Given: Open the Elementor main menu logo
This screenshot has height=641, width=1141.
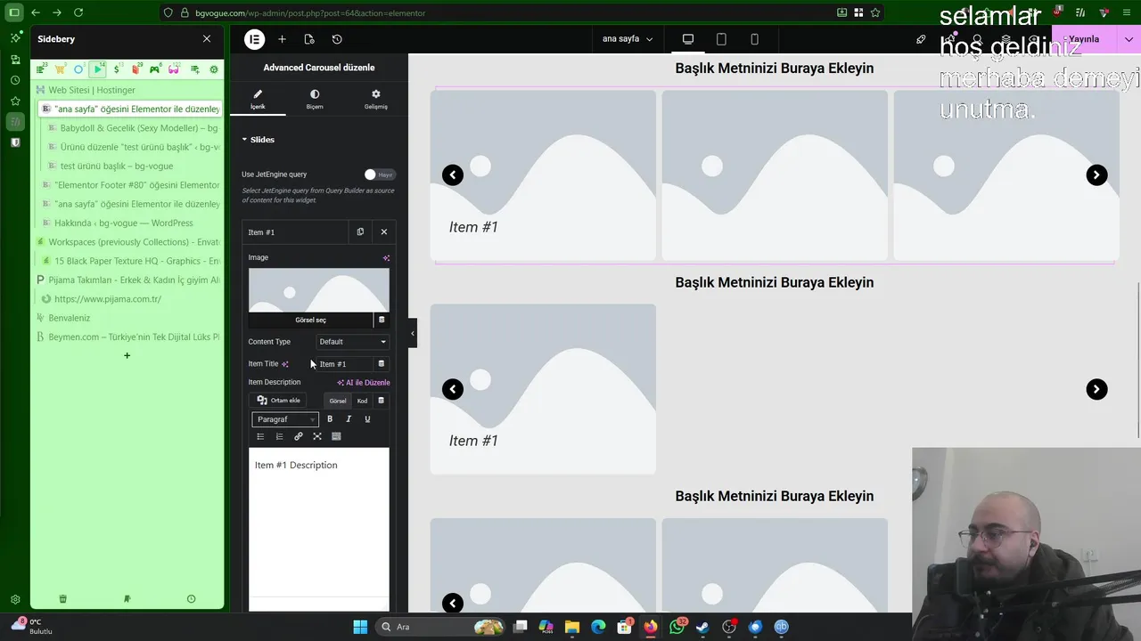Looking at the screenshot, I should (x=254, y=39).
